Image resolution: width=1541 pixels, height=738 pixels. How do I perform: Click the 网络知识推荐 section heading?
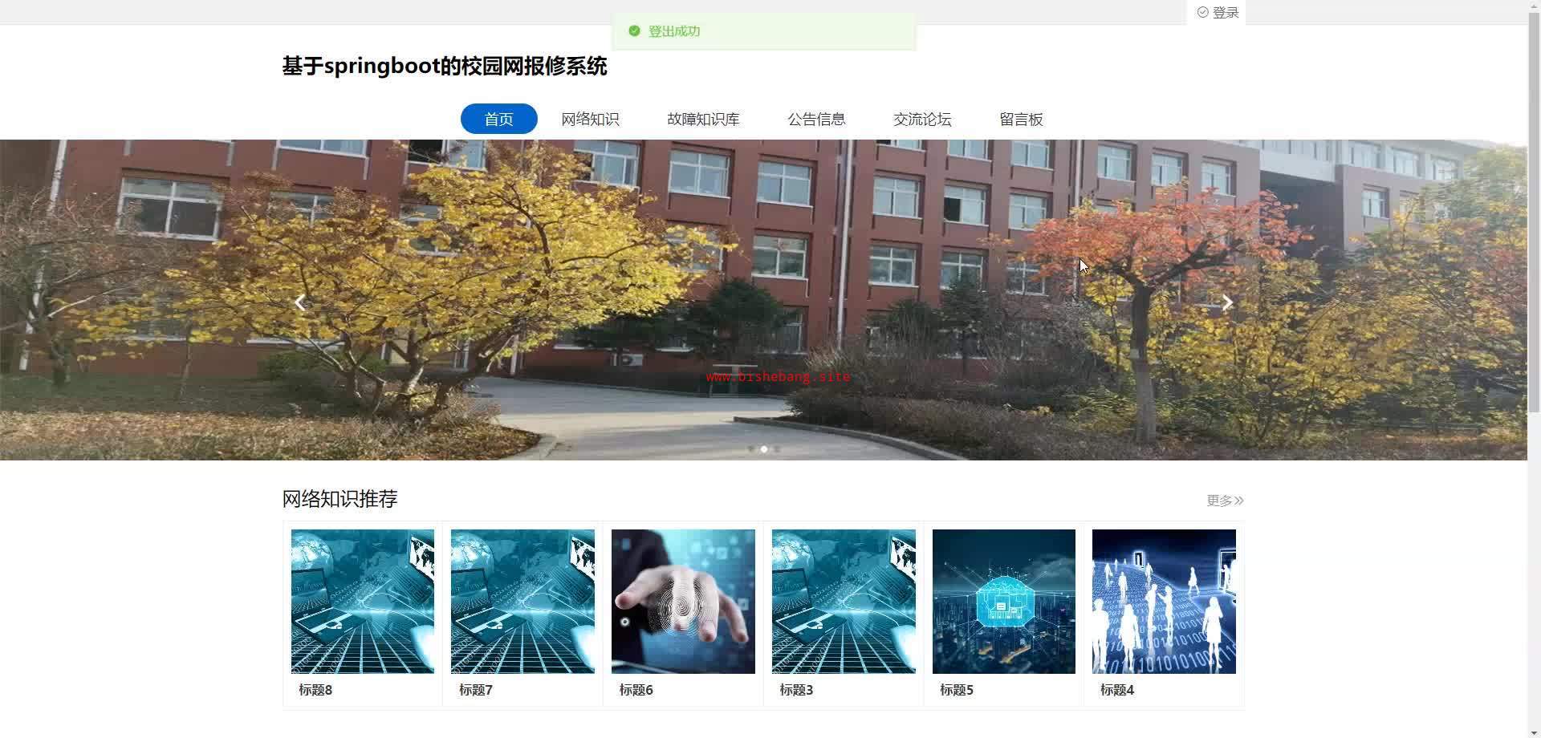pyautogui.click(x=340, y=499)
